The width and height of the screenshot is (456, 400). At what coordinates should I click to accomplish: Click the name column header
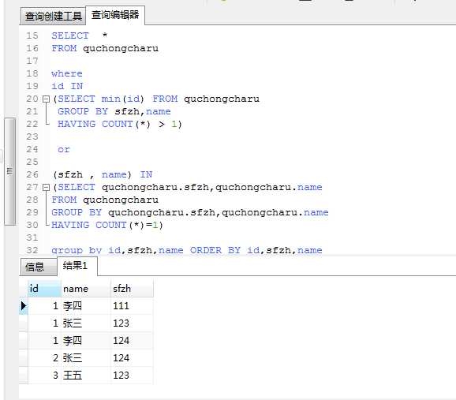tap(86, 289)
